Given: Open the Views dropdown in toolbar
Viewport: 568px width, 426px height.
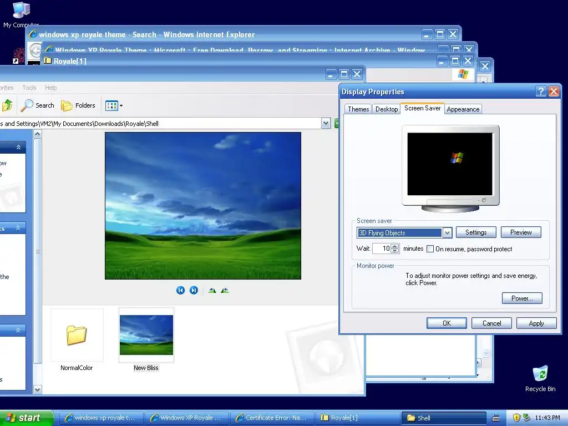Looking at the screenshot, I should pyautogui.click(x=114, y=106).
